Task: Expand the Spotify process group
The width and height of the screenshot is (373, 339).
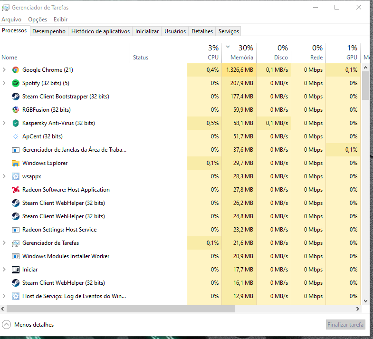Action: click(x=4, y=83)
